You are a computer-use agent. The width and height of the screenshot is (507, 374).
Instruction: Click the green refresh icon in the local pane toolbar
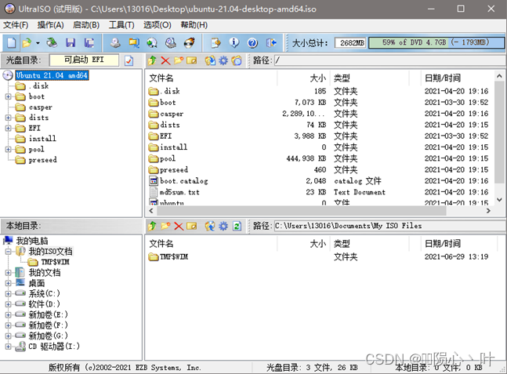[x=237, y=226]
